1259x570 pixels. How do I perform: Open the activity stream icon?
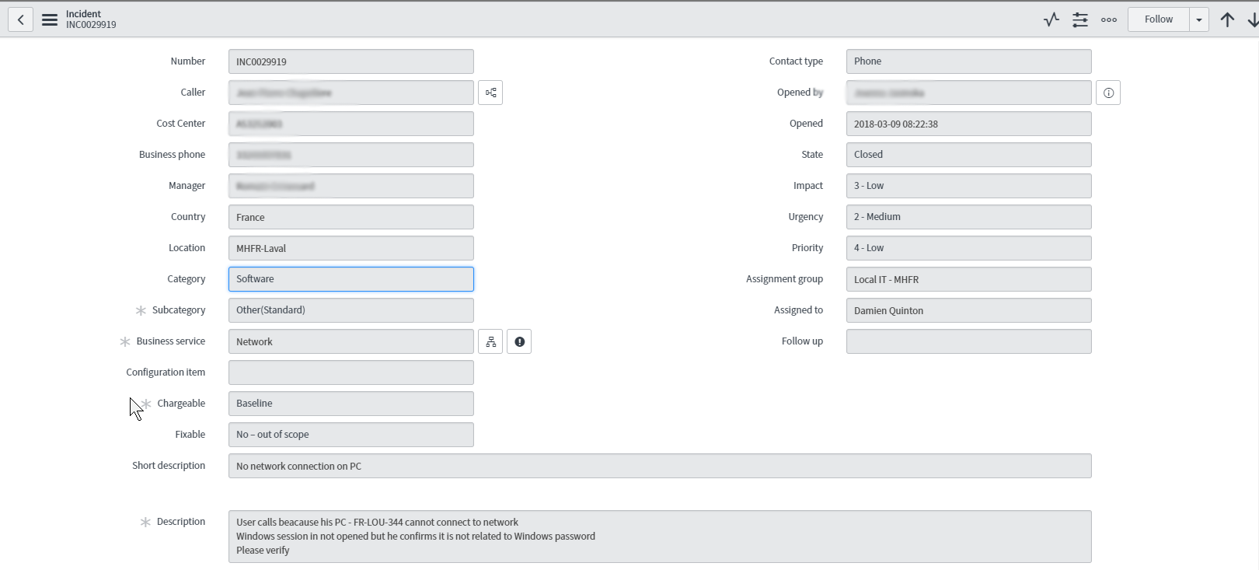(x=1051, y=19)
